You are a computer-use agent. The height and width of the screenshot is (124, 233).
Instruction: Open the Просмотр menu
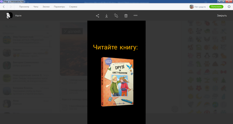pyautogui.click(x=24, y=7)
